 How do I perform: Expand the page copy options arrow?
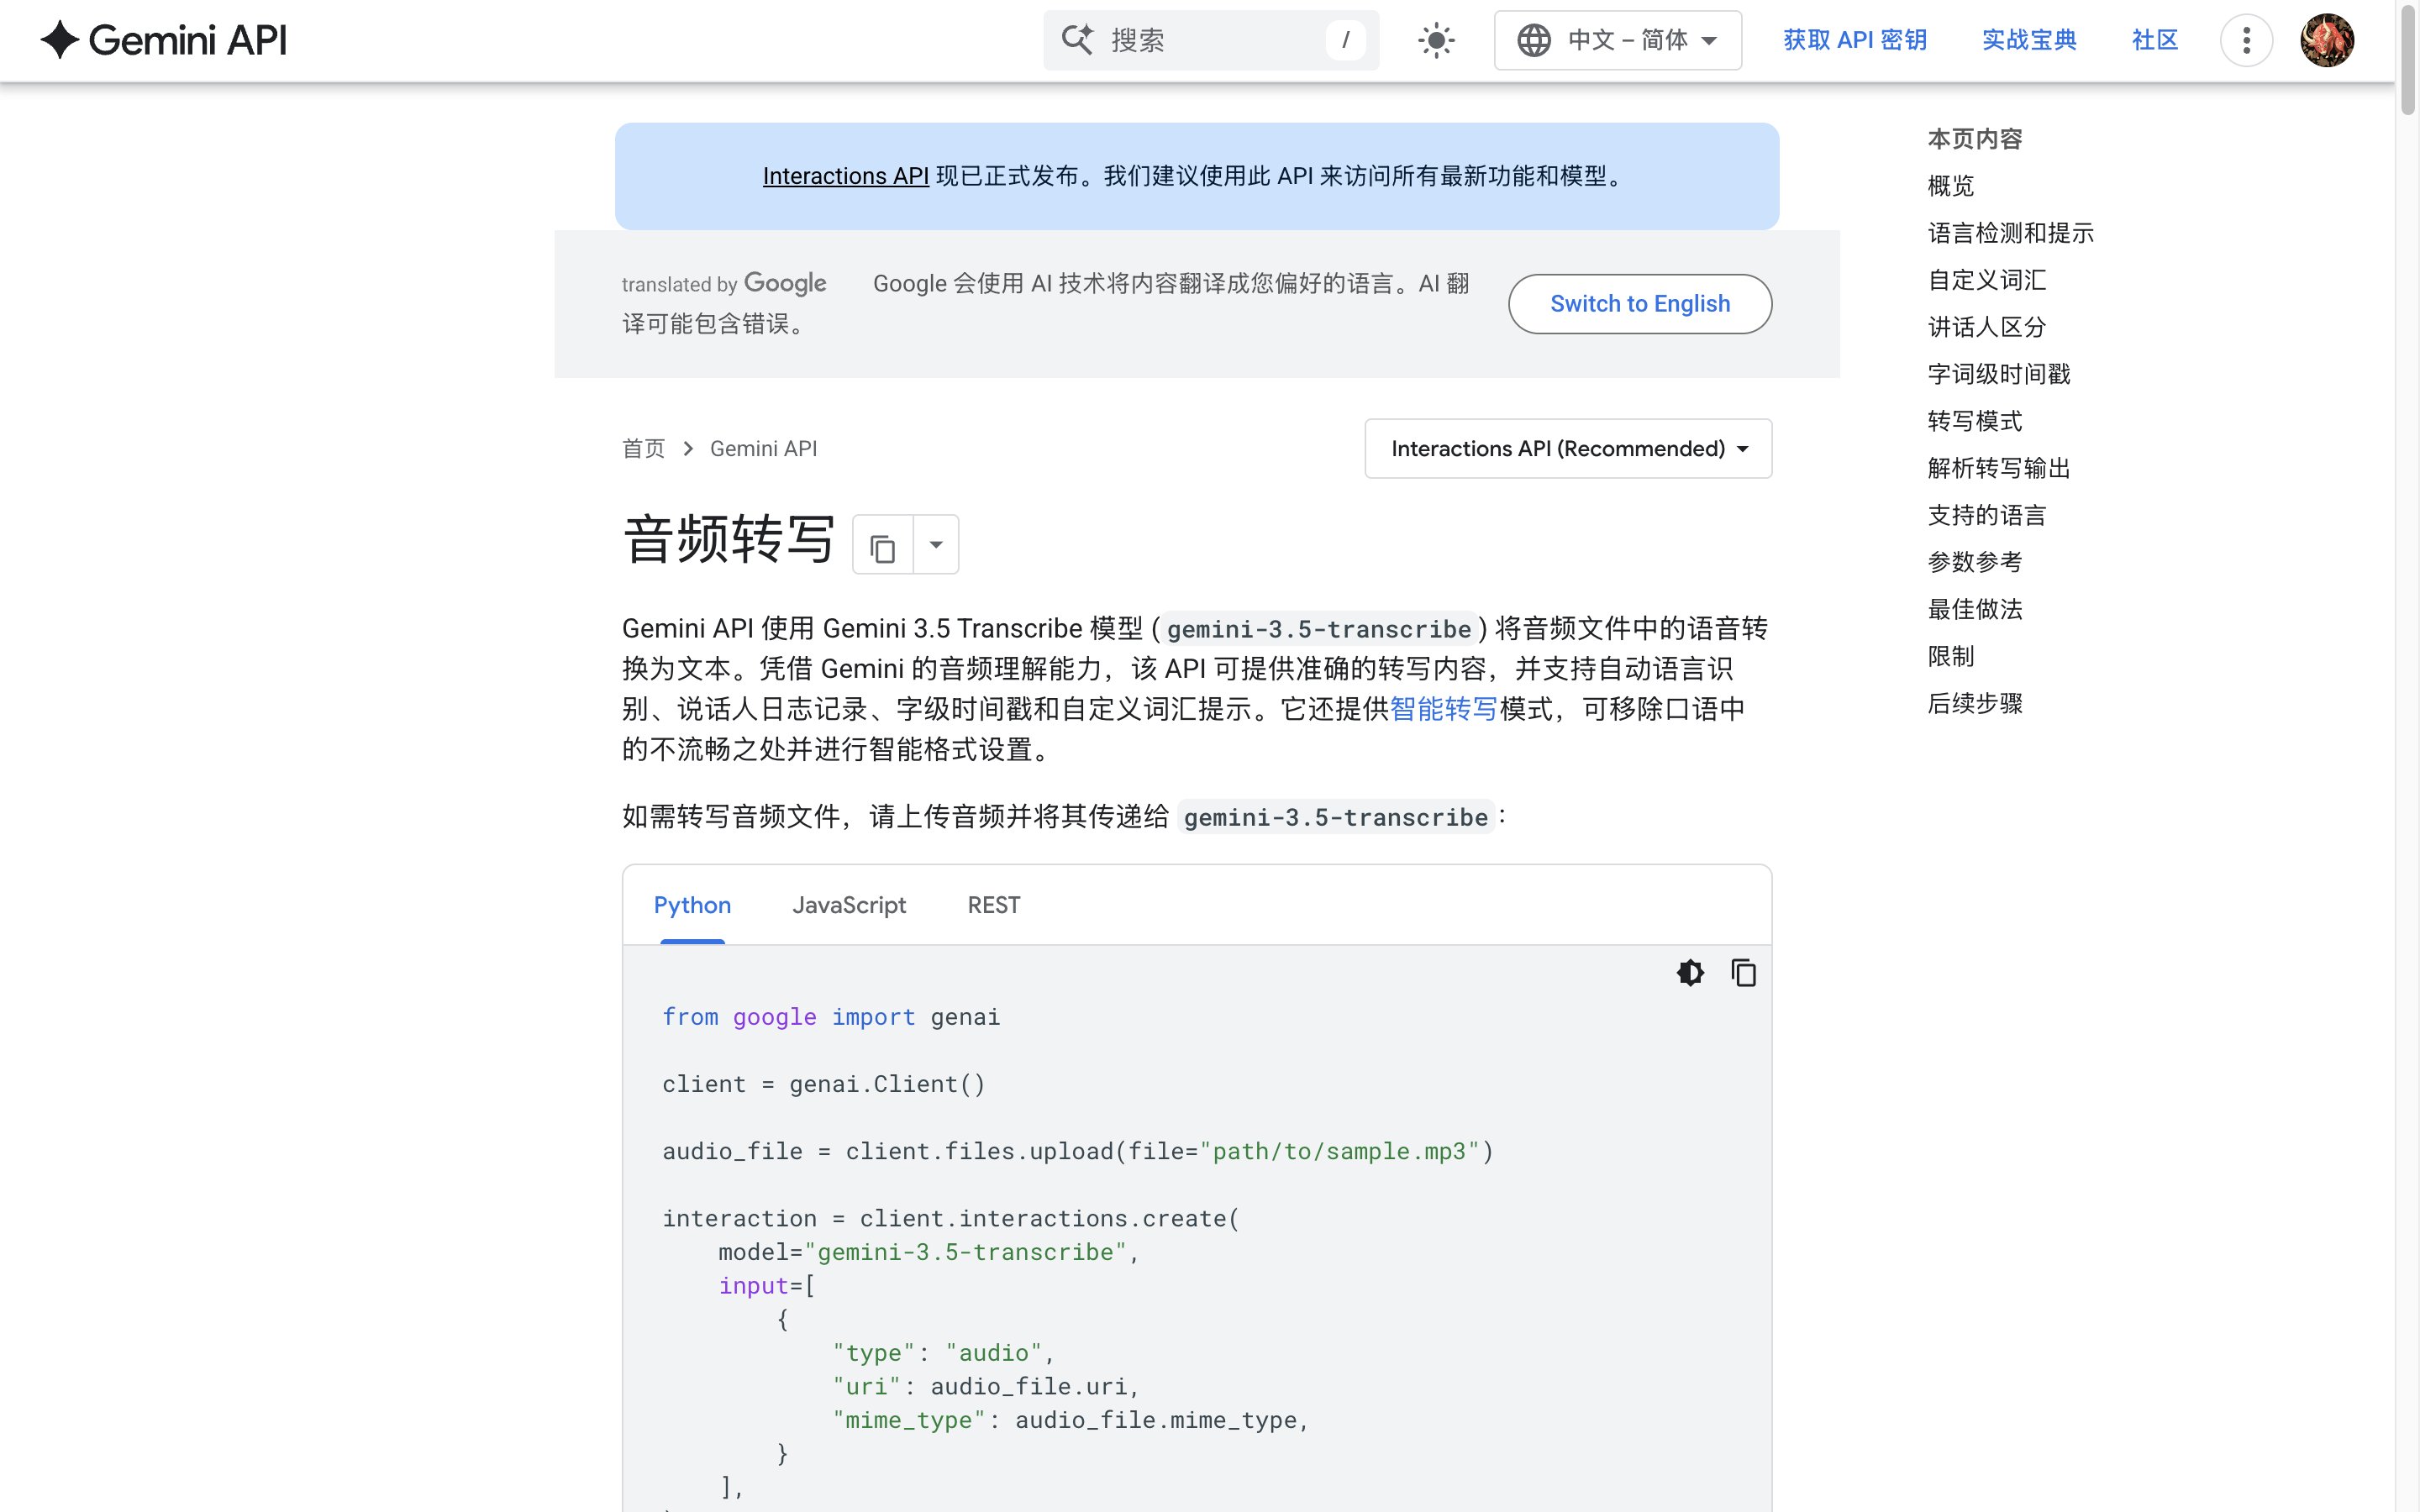point(936,545)
